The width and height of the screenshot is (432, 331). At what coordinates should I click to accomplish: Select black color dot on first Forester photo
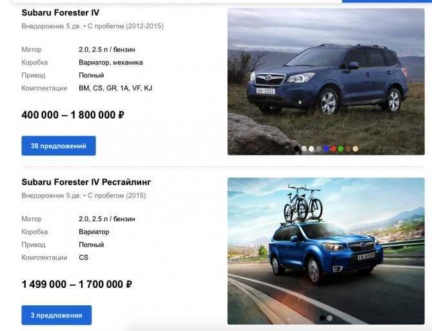tap(297, 149)
